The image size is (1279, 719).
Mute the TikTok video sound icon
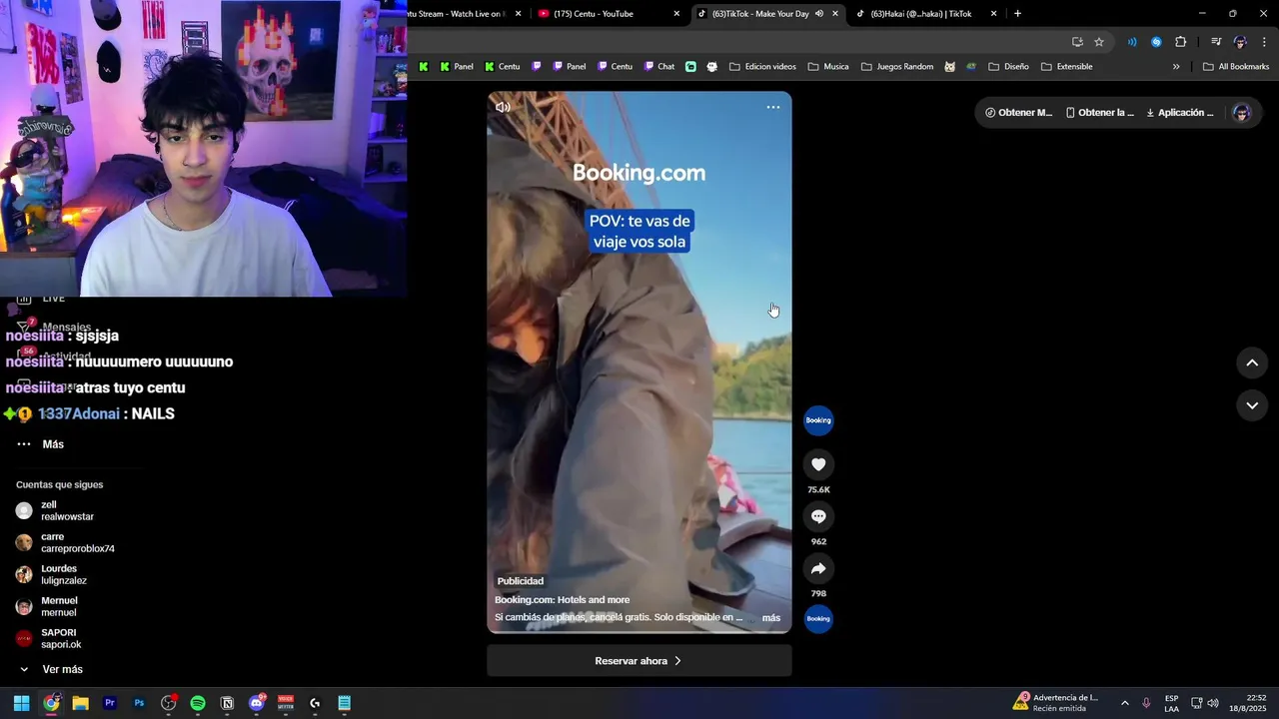tap(503, 107)
